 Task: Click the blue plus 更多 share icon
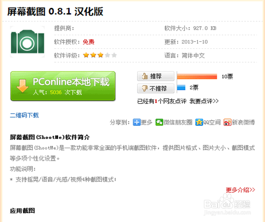[x=137, y=122]
